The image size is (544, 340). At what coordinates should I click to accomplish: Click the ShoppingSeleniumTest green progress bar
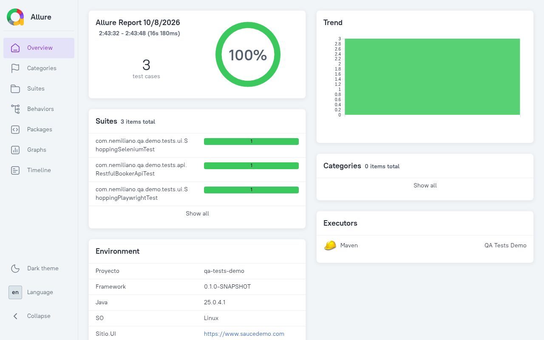coord(251,142)
